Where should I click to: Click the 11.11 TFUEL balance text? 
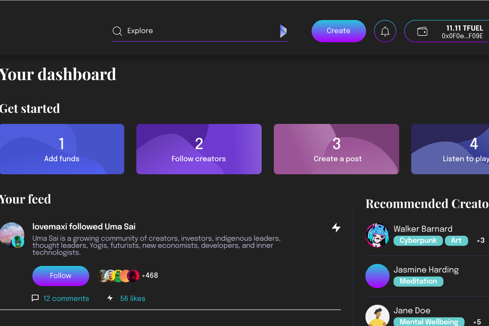click(x=464, y=28)
